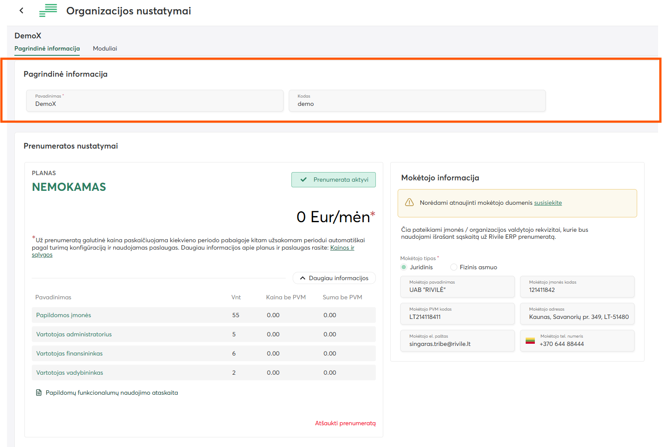Click the Atšaukti prenumeratą link
The height and width of the screenshot is (447, 662).
pos(345,423)
